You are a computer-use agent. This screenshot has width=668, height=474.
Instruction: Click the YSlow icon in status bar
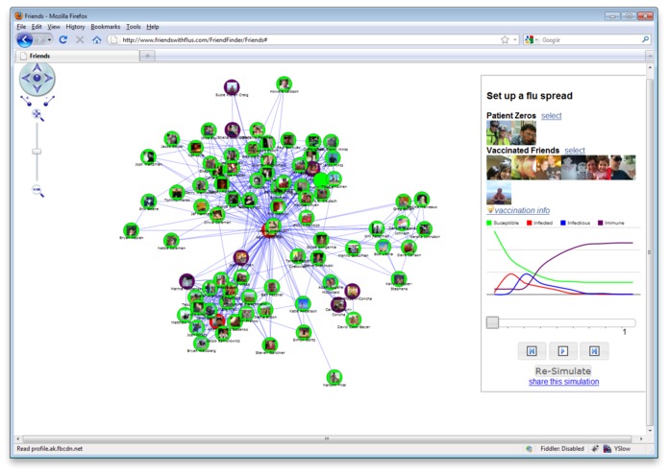pyautogui.click(x=607, y=448)
